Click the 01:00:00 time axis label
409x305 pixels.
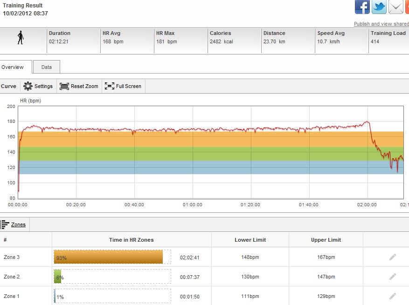[193, 205]
